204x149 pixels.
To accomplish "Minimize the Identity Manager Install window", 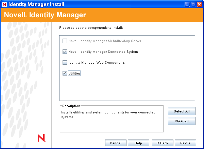I will pyautogui.click(x=187, y=4).
